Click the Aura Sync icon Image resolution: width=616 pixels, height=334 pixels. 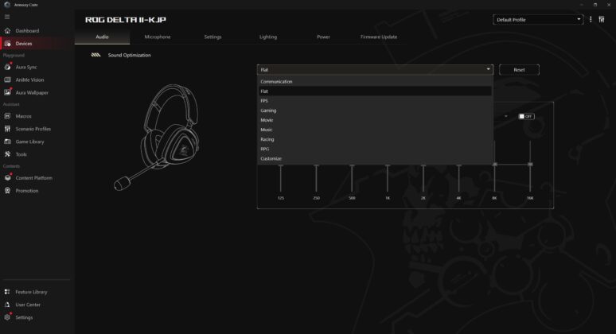7,67
